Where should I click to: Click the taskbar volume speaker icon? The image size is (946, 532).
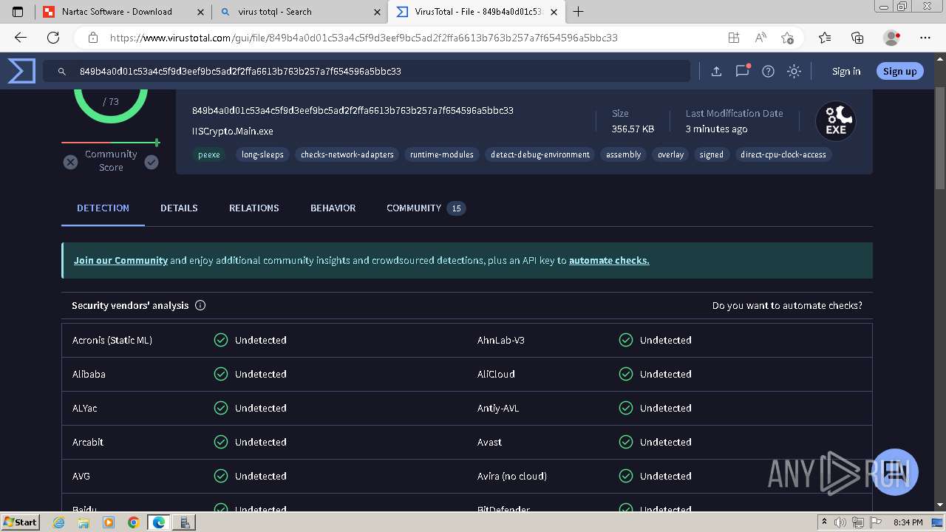[840, 522]
